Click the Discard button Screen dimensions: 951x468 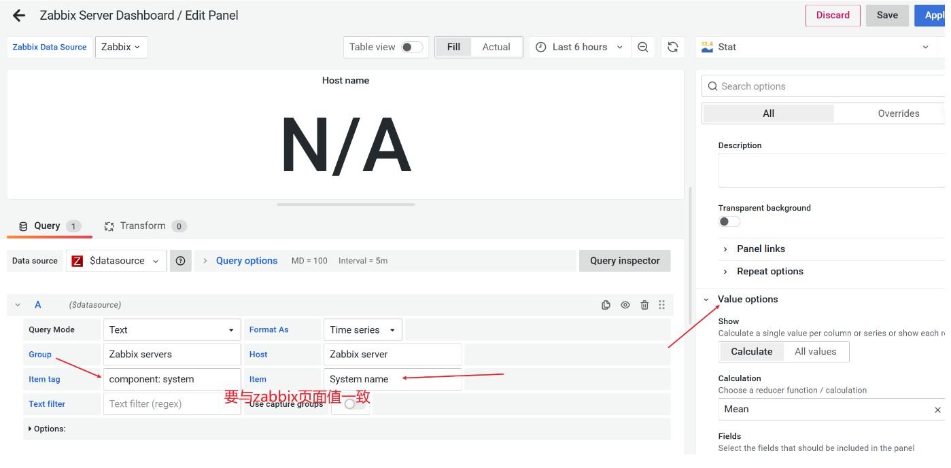click(833, 15)
